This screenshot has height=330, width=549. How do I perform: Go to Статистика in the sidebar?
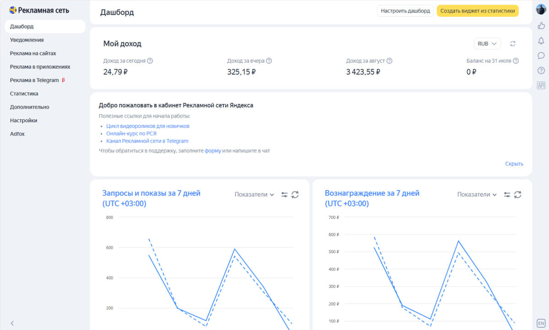24,93
